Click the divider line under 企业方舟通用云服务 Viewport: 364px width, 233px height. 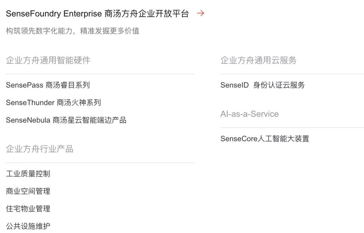click(292, 74)
